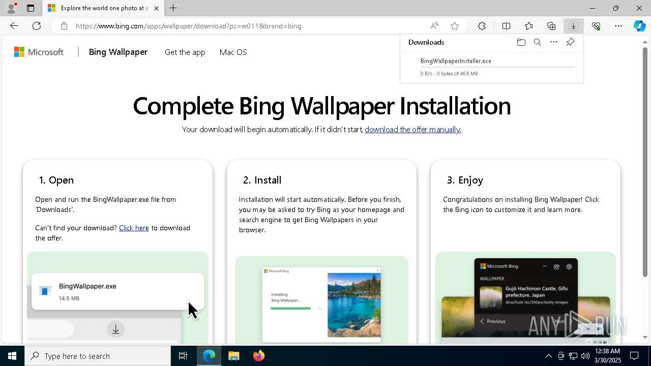Open the Extensions puzzle icon

point(482,26)
